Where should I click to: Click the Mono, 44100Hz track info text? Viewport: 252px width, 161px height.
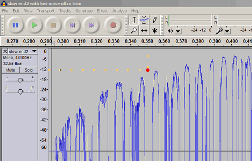click(17, 58)
